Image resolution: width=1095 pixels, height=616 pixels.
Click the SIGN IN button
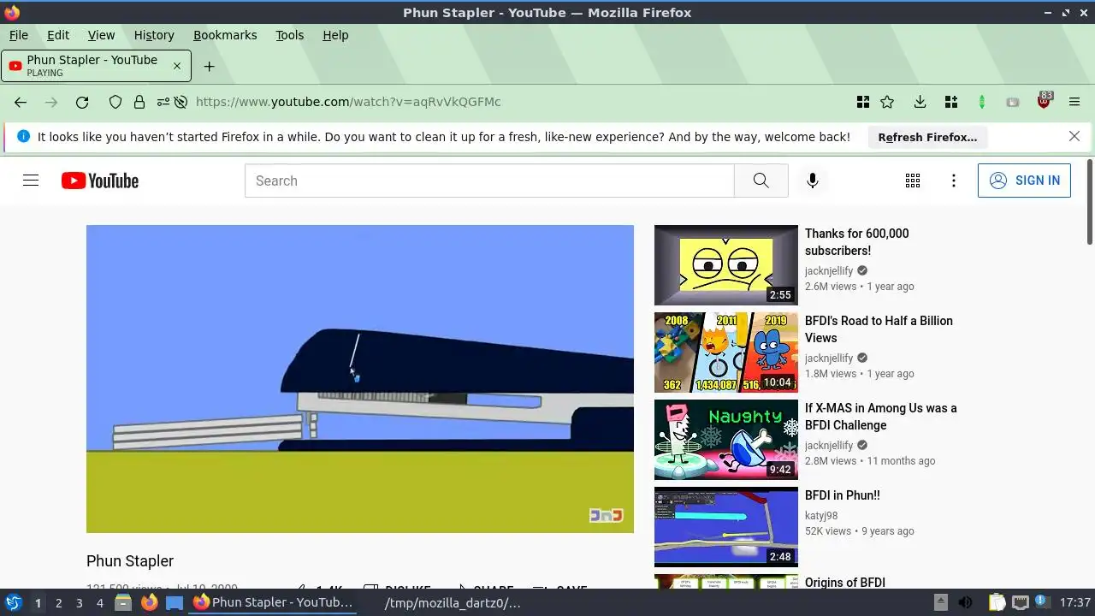1024,181
